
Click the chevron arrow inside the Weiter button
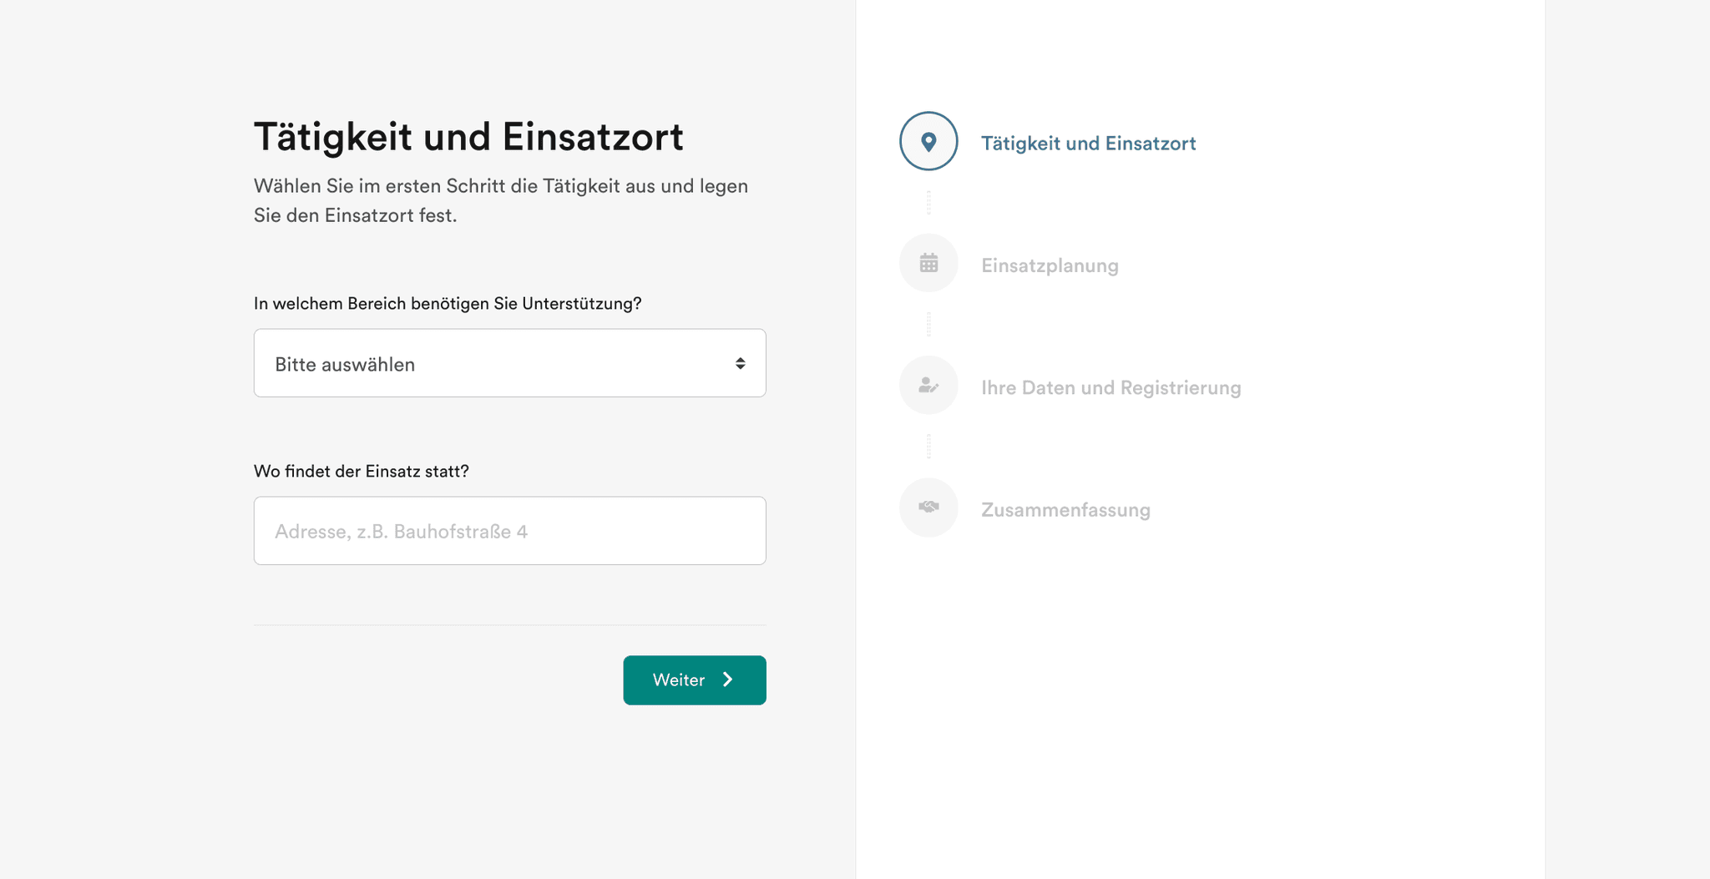click(727, 679)
